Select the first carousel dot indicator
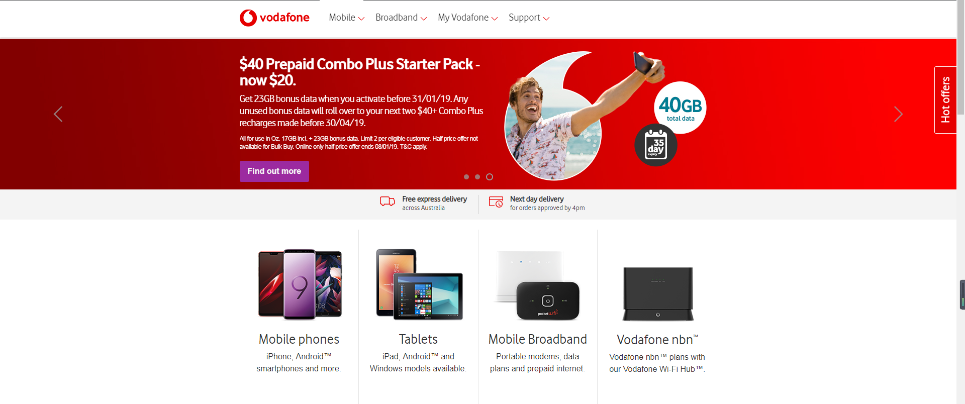This screenshot has width=965, height=404. coord(466,177)
